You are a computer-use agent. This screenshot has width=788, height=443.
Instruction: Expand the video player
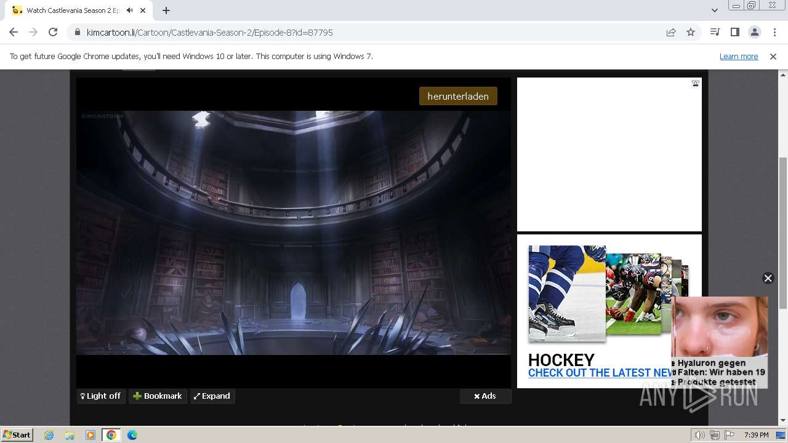click(212, 396)
